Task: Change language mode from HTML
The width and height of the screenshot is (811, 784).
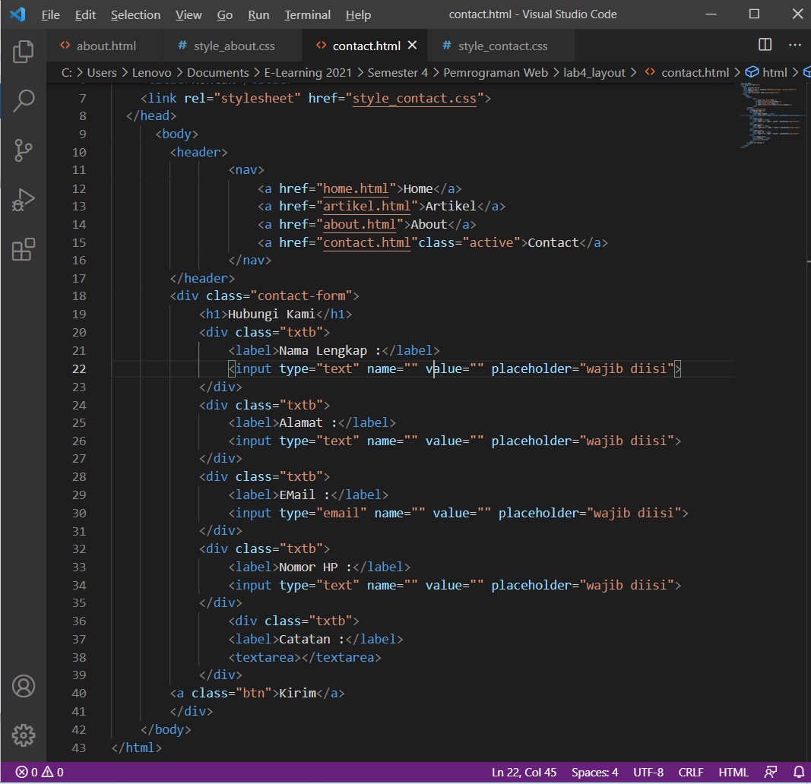Action: [x=733, y=772]
